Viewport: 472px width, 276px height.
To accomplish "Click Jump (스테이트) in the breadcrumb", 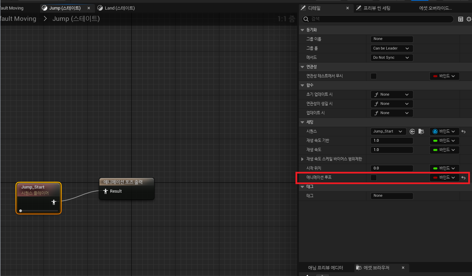I will tap(76, 19).
